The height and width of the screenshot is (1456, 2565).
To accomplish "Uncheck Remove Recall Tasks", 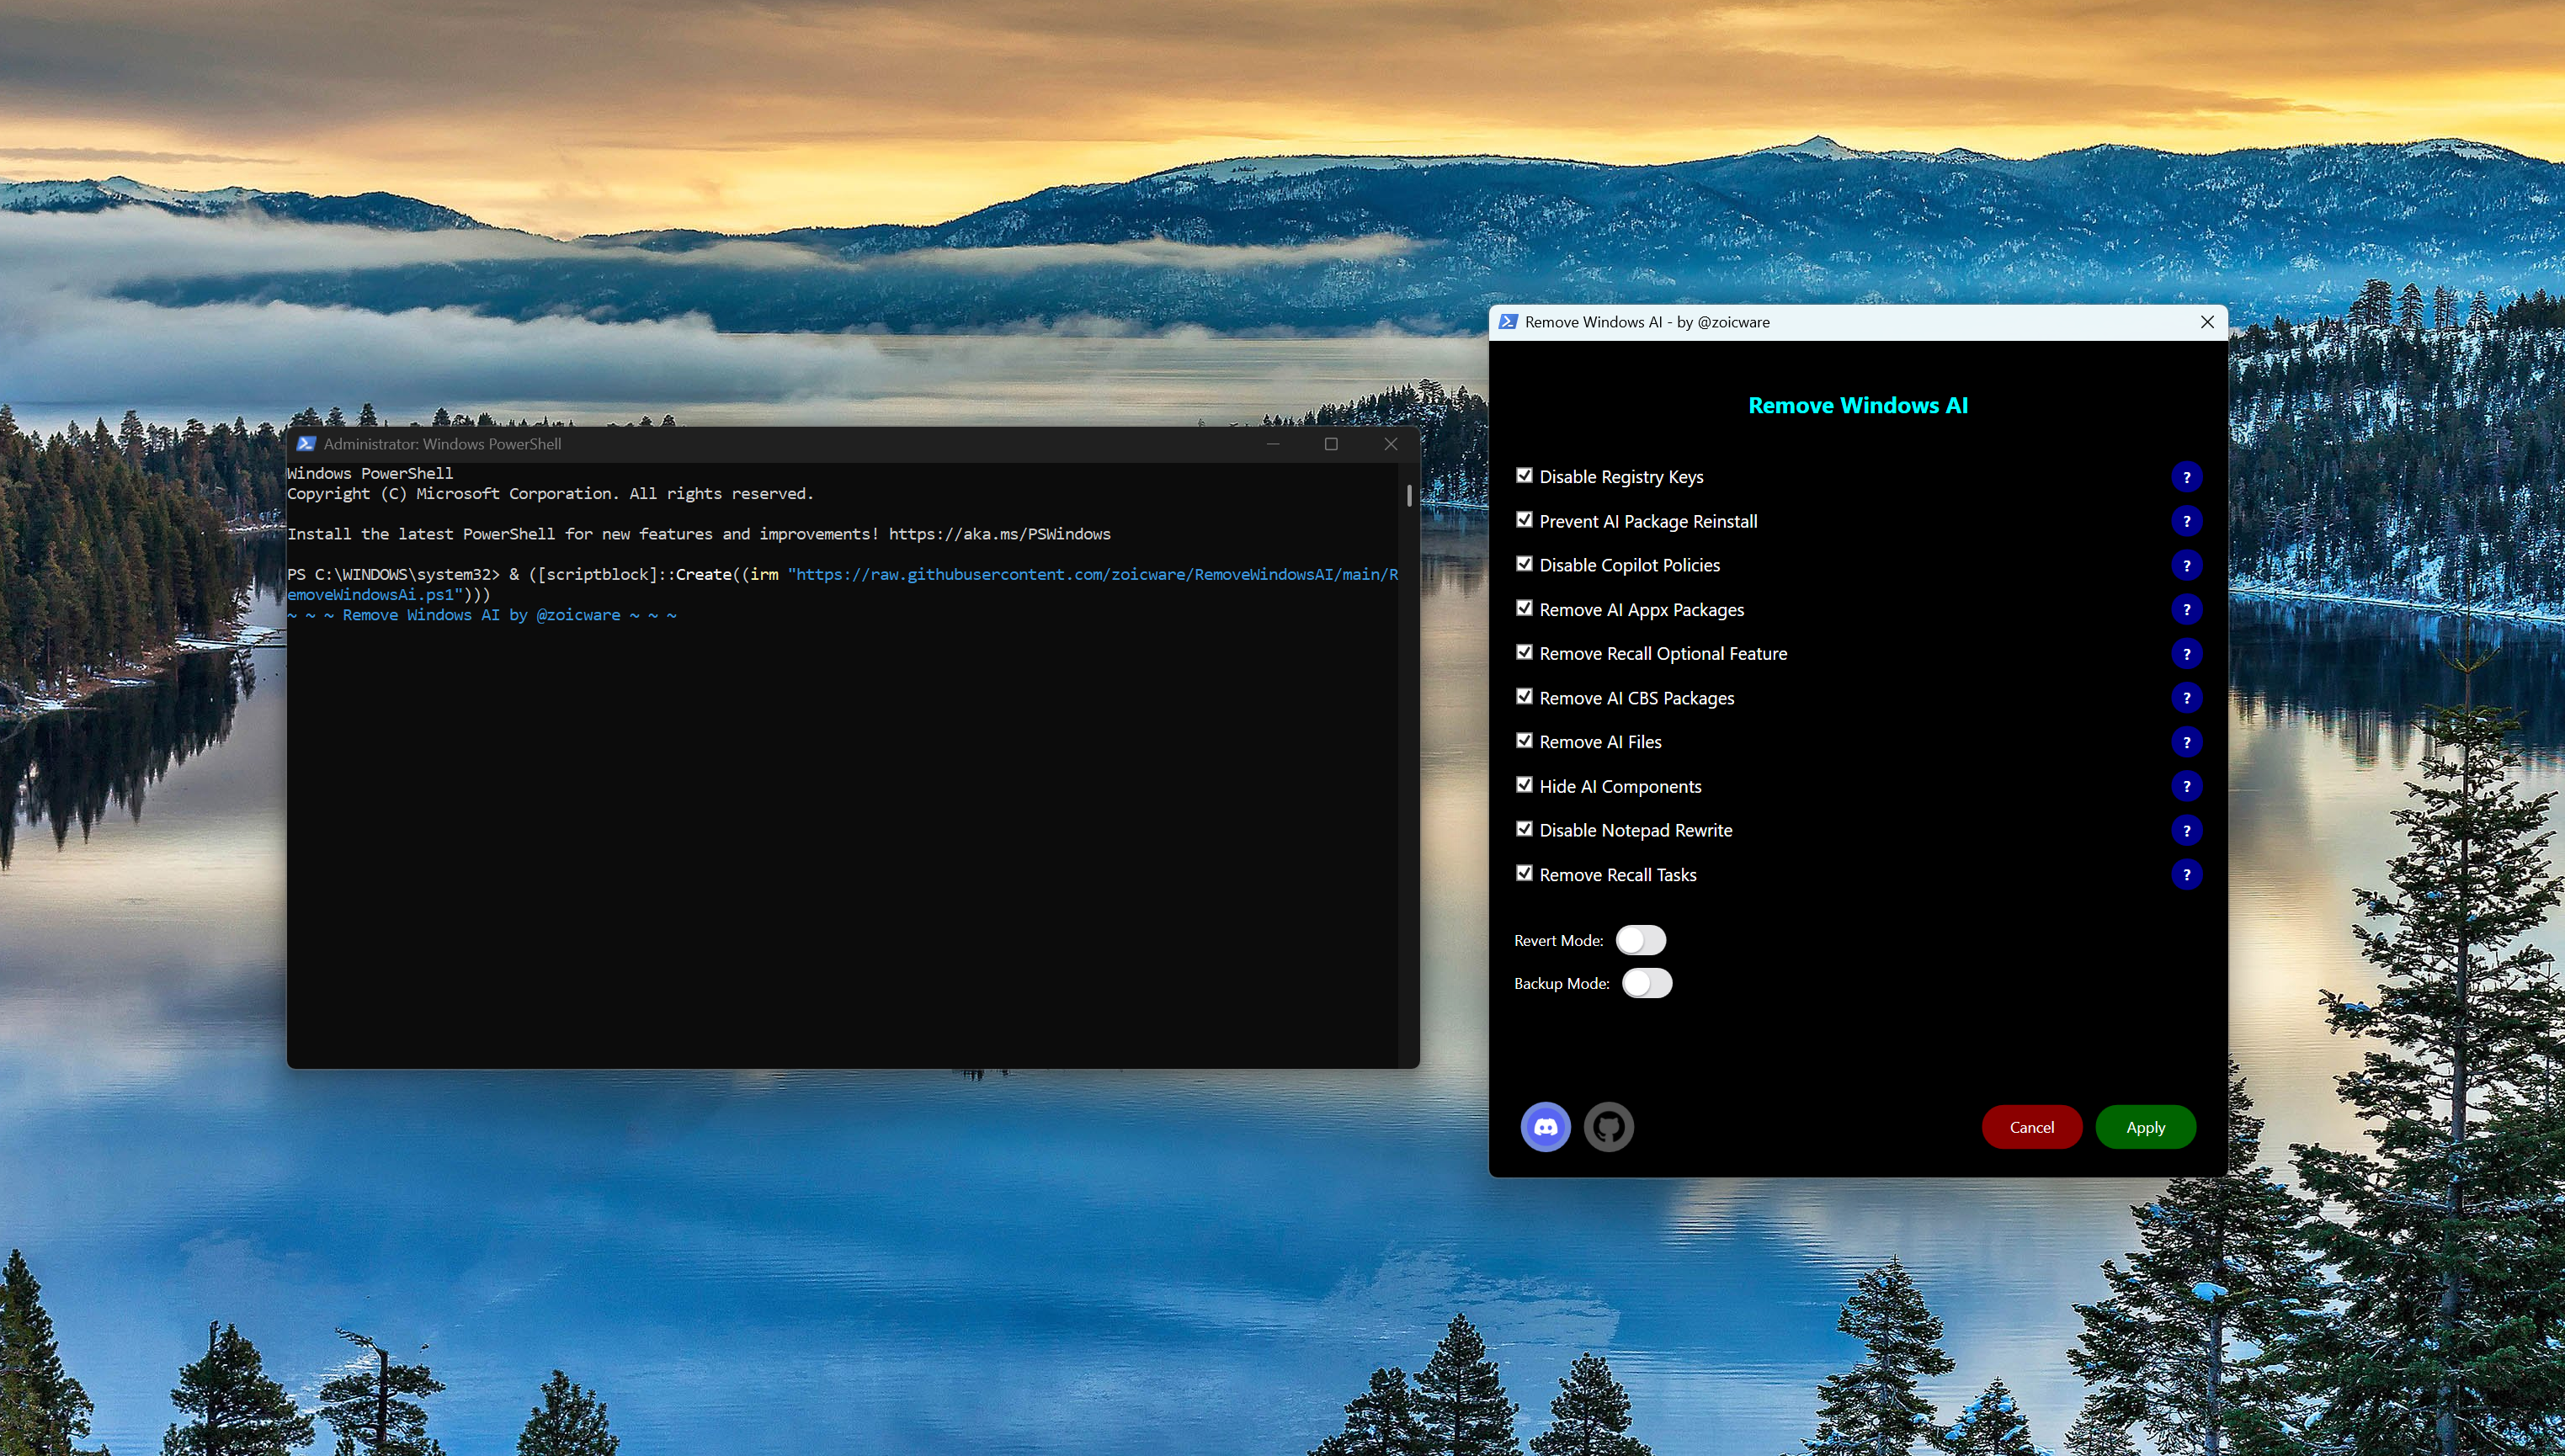I will [x=1524, y=873].
